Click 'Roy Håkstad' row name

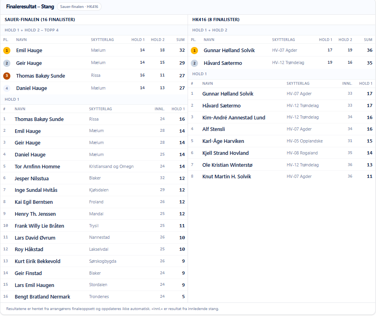point(29,250)
